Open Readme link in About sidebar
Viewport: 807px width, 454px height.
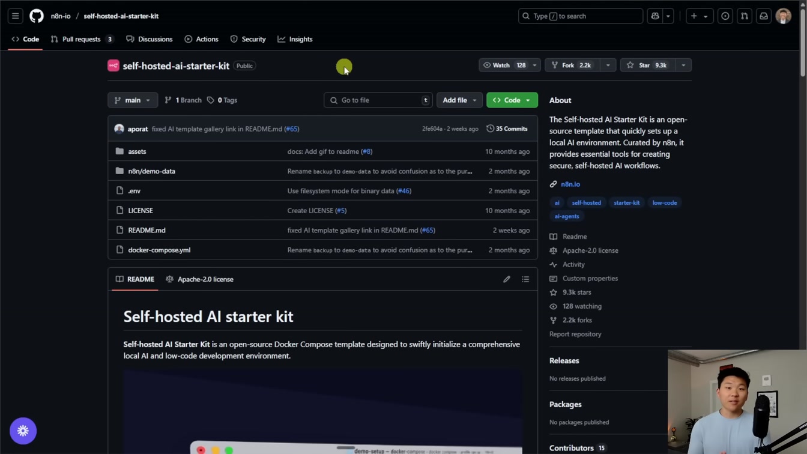(569, 237)
